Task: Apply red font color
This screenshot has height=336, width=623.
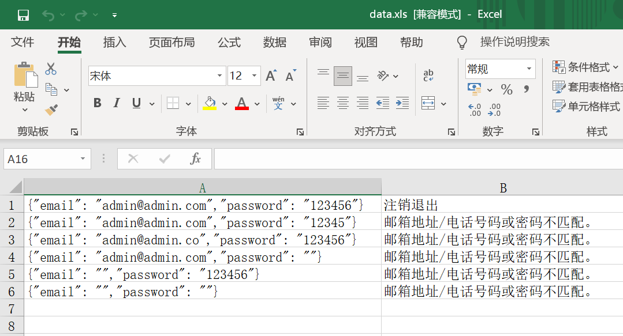Action: [x=241, y=103]
